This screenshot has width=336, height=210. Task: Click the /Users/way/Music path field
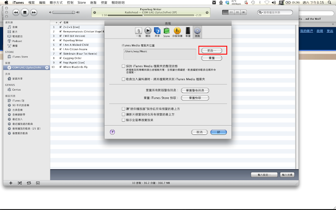click(160, 54)
